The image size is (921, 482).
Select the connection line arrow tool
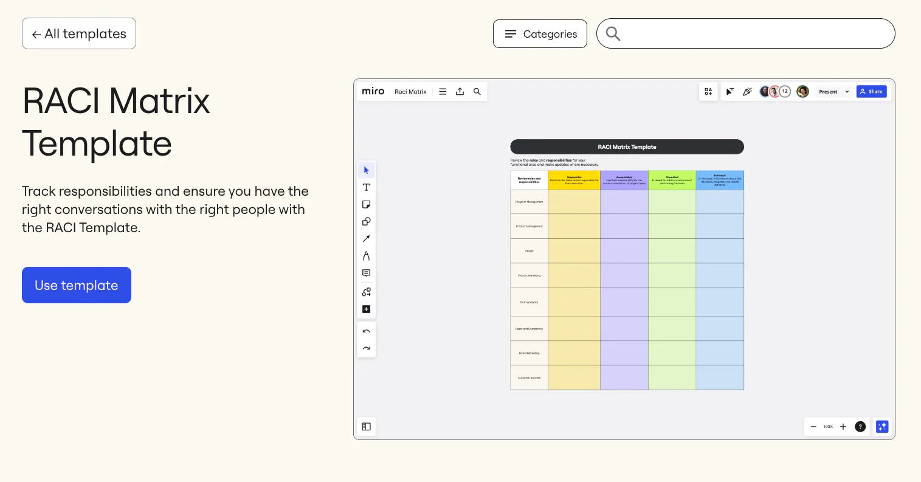point(366,239)
